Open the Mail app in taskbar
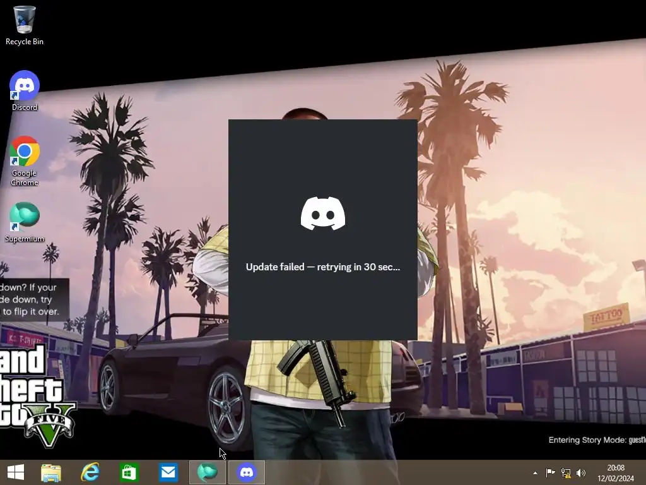 click(168, 472)
